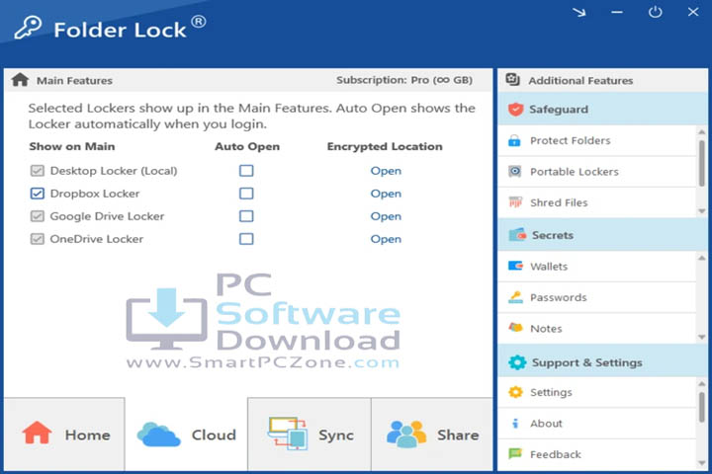Toggle OneDrive Locker Show on Main checkbox
The height and width of the screenshot is (474, 712).
point(38,239)
